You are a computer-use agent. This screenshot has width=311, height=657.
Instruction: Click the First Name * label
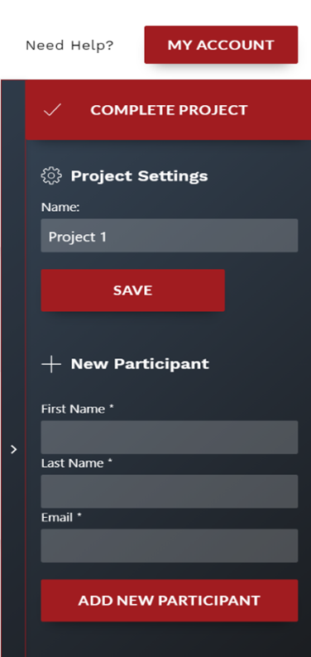[78, 409]
